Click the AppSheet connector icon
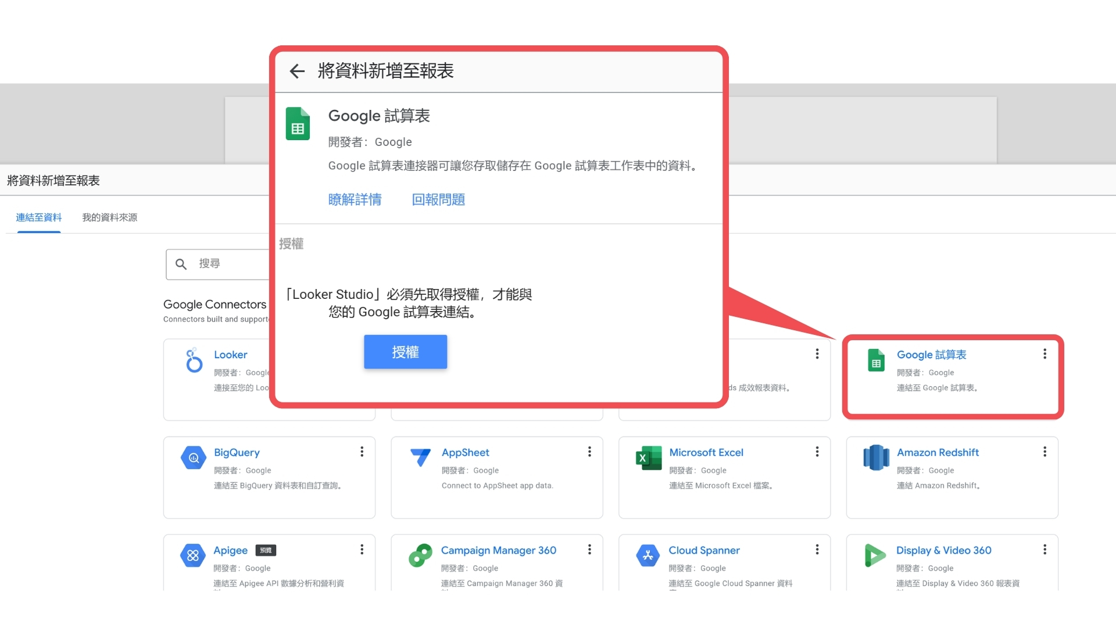Screen dimensions: 1116x628 pos(420,457)
